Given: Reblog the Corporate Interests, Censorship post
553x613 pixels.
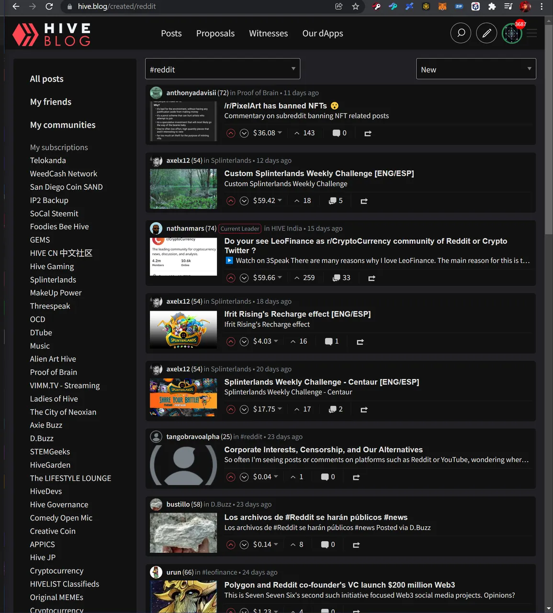Looking at the screenshot, I should (356, 477).
